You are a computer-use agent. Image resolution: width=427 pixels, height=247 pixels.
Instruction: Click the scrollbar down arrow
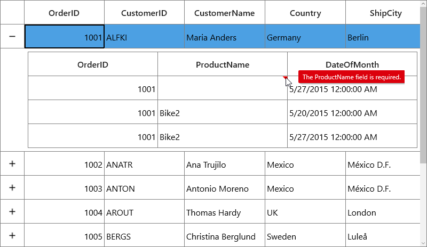(x=423, y=243)
